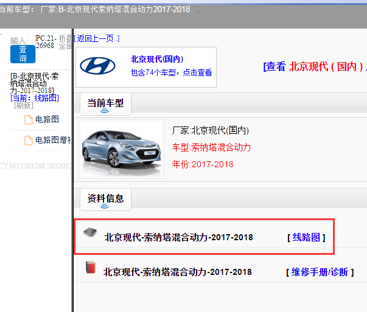The image size is (367, 312).
Task: Click the 刷新 refresh link
Action: click(x=24, y=105)
